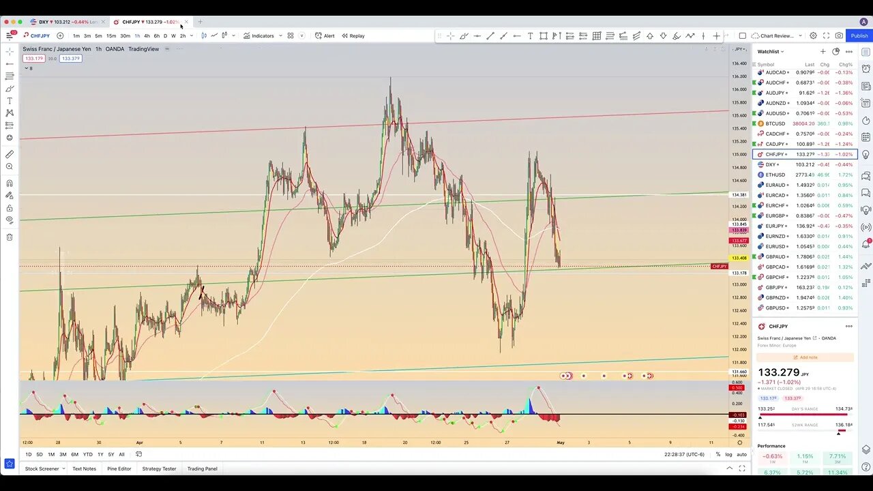
Task: Select 4h timeframe
Action: coord(147,35)
